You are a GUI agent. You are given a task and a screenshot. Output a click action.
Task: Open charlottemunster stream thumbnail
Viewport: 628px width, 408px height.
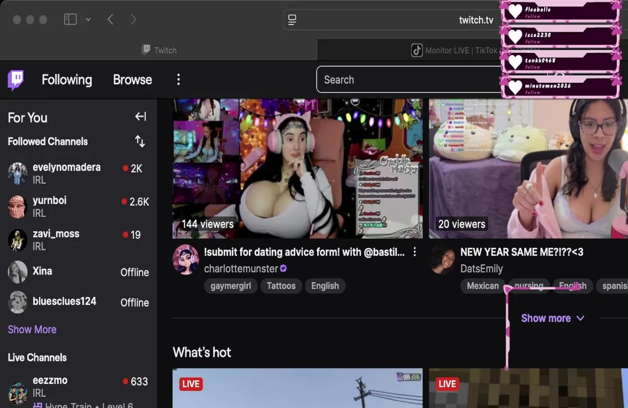pos(298,168)
